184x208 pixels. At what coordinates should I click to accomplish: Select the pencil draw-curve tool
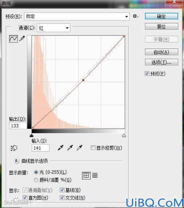pos(22,38)
